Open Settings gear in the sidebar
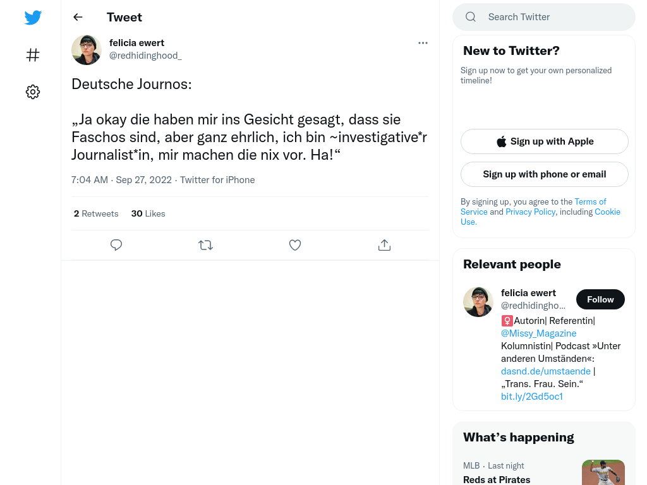 tap(33, 92)
